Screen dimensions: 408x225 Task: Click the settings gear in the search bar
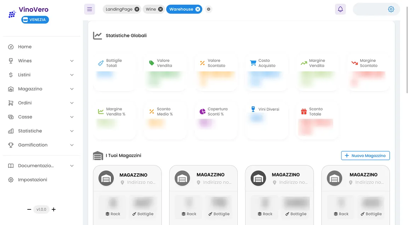pyautogui.click(x=391, y=9)
